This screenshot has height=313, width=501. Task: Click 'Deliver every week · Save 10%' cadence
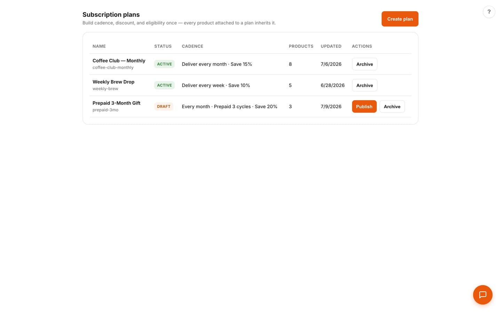[216, 85]
